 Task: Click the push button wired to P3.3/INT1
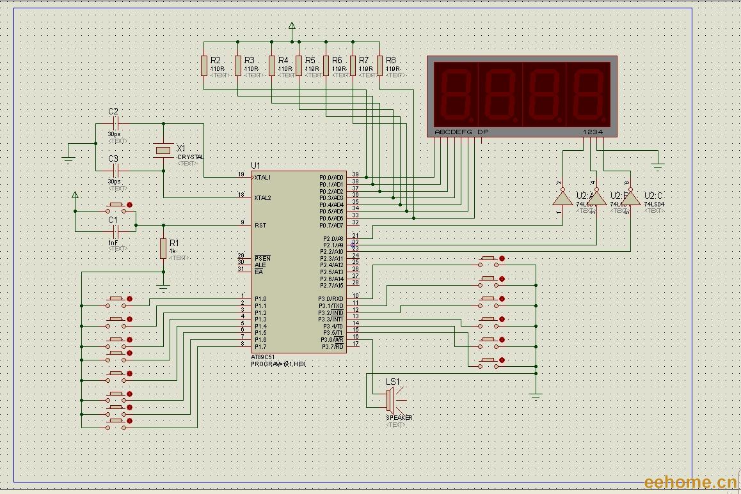coord(489,322)
